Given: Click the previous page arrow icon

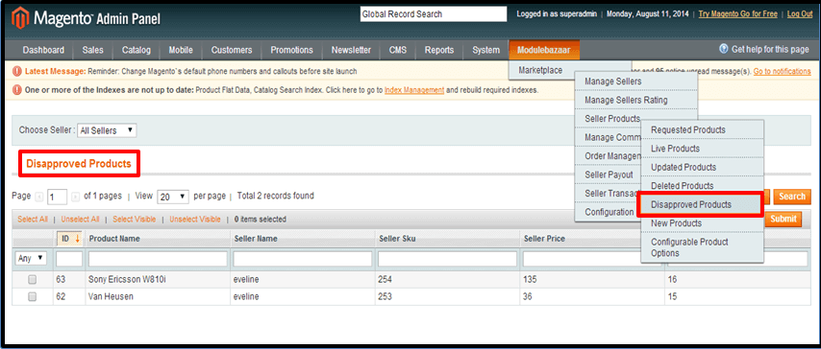Looking at the screenshot, I should coord(39,197).
